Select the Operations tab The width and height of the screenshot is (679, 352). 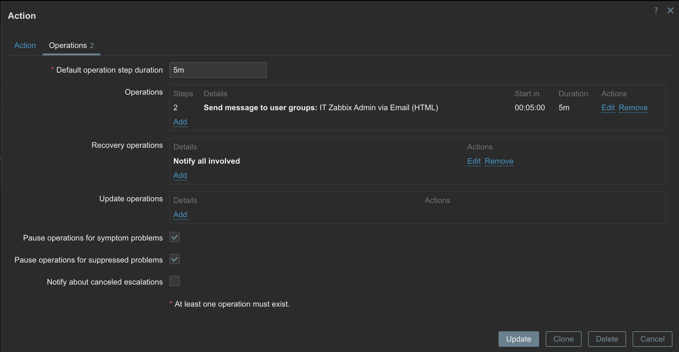pyautogui.click(x=71, y=45)
